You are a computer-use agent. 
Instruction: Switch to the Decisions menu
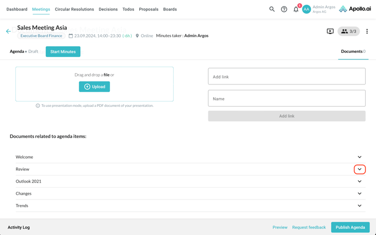click(x=108, y=9)
